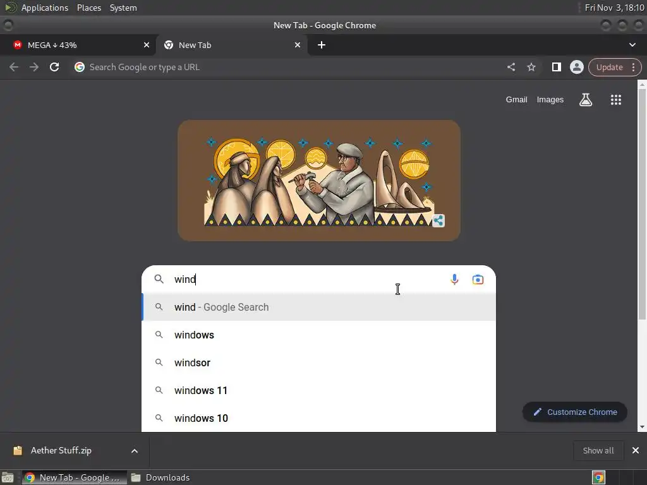Search by image with the Lens camera icon

tap(478, 279)
